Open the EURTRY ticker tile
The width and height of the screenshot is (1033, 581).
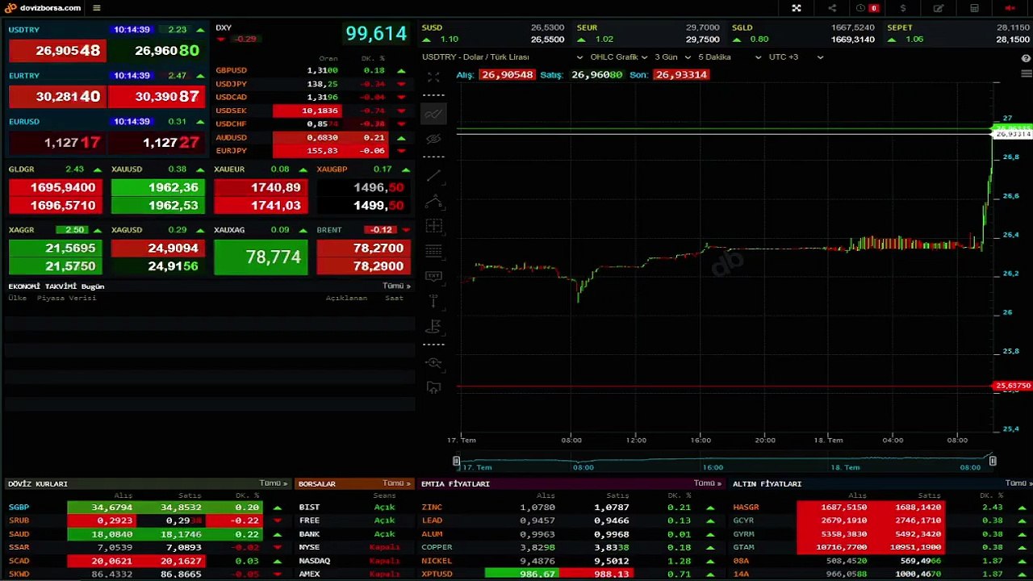click(x=107, y=90)
